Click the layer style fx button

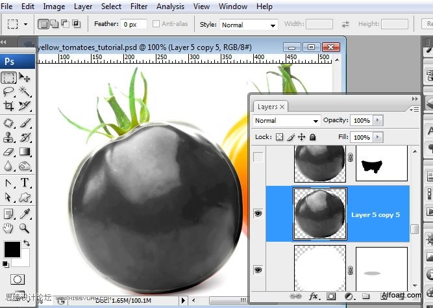[x=314, y=296]
